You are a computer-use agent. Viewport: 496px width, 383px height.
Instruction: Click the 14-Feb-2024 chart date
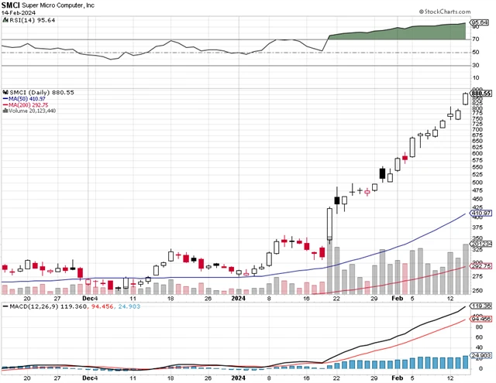pyautogui.click(x=19, y=13)
